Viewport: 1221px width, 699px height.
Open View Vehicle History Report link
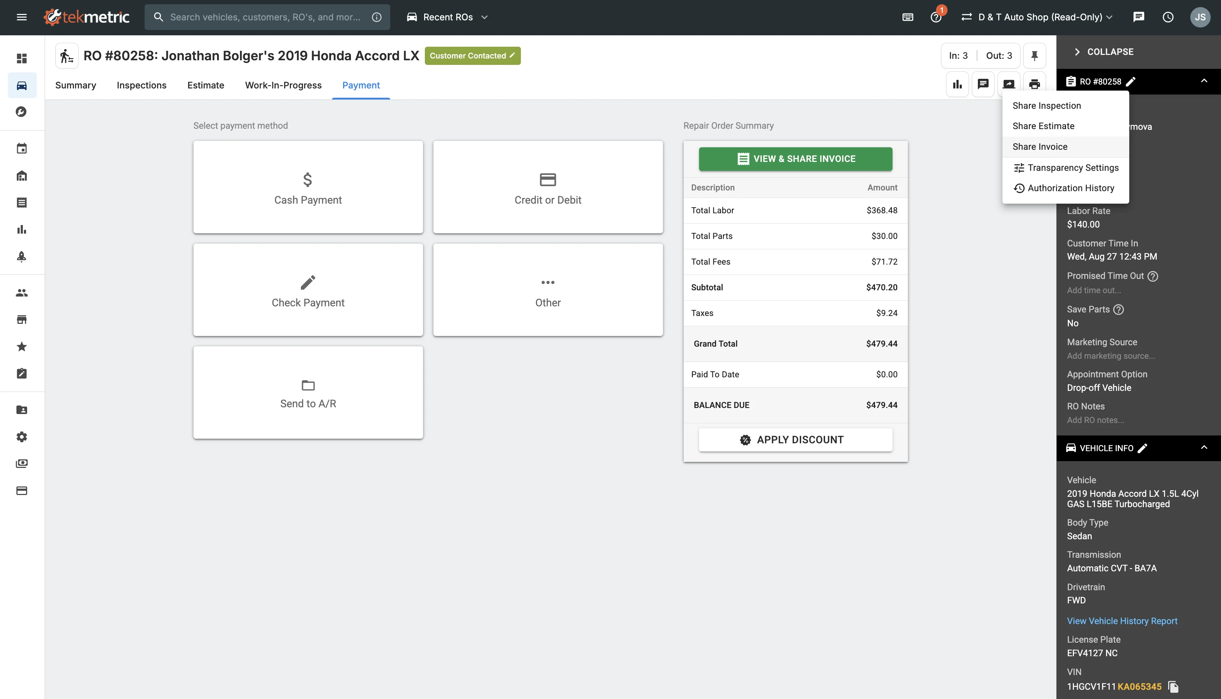(x=1121, y=621)
